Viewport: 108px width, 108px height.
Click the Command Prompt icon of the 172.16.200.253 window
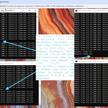point(76,61)
